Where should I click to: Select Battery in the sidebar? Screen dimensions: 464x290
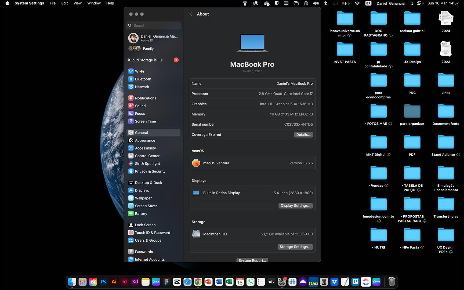(153, 214)
